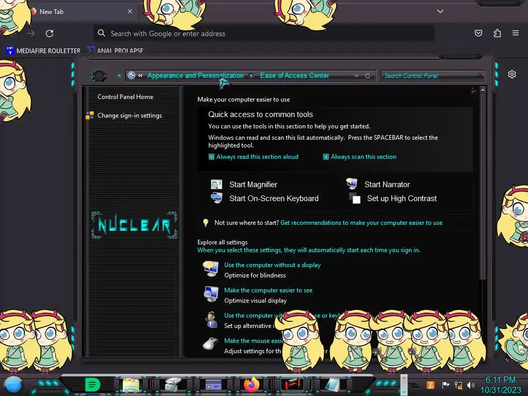This screenshot has height=396, width=528.
Task: Click the headset person icon
Action: [211, 320]
